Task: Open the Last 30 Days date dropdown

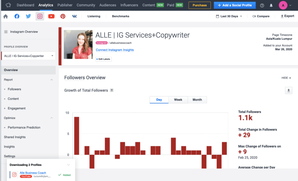Action: [x=229, y=16]
